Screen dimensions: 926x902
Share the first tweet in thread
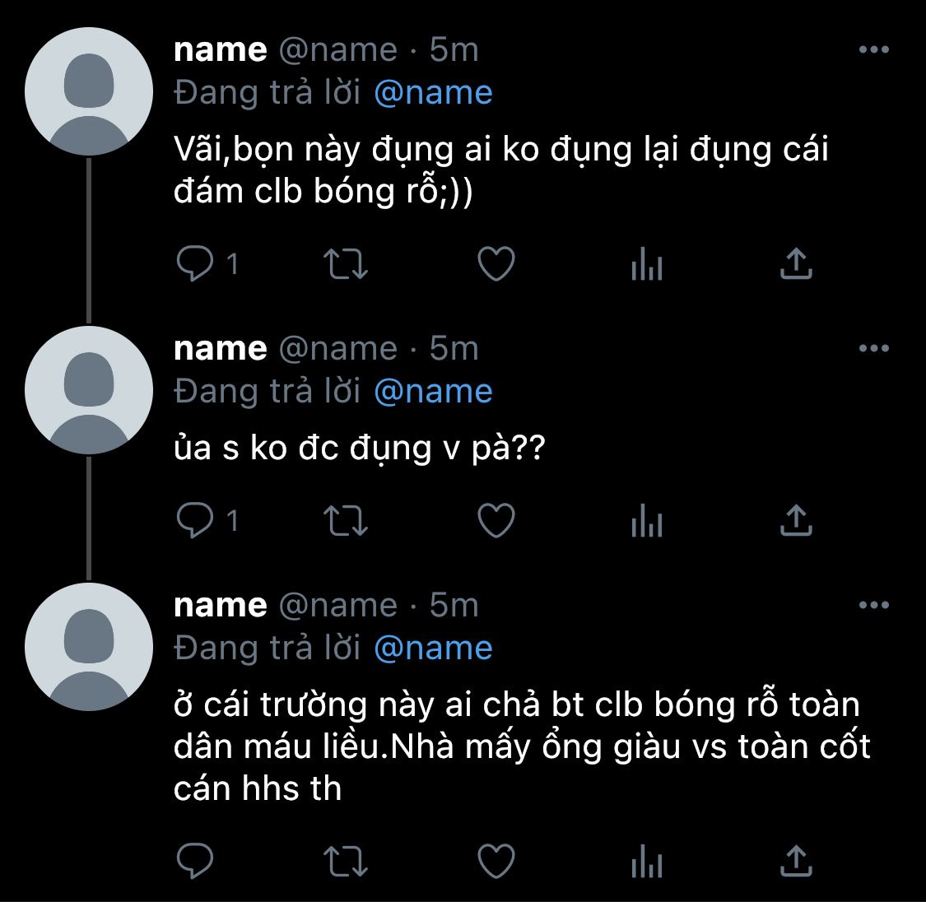(x=796, y=263)
